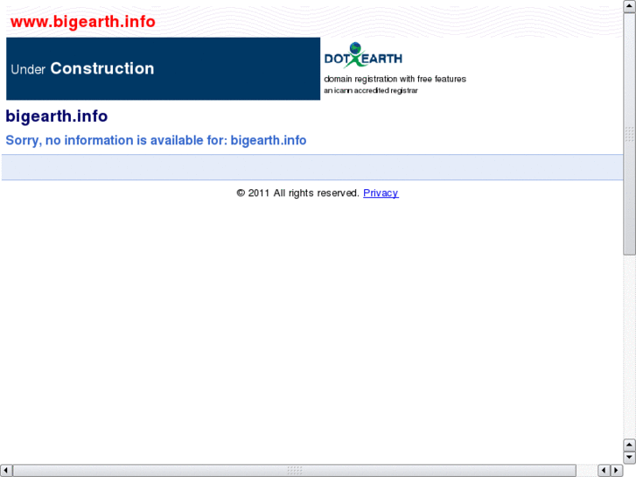This screenshot has height=477, width=636.
Task: Click the 'Sorry, no information is available' message
Action: point(156,140)
